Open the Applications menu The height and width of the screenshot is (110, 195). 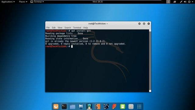(8, 2)
